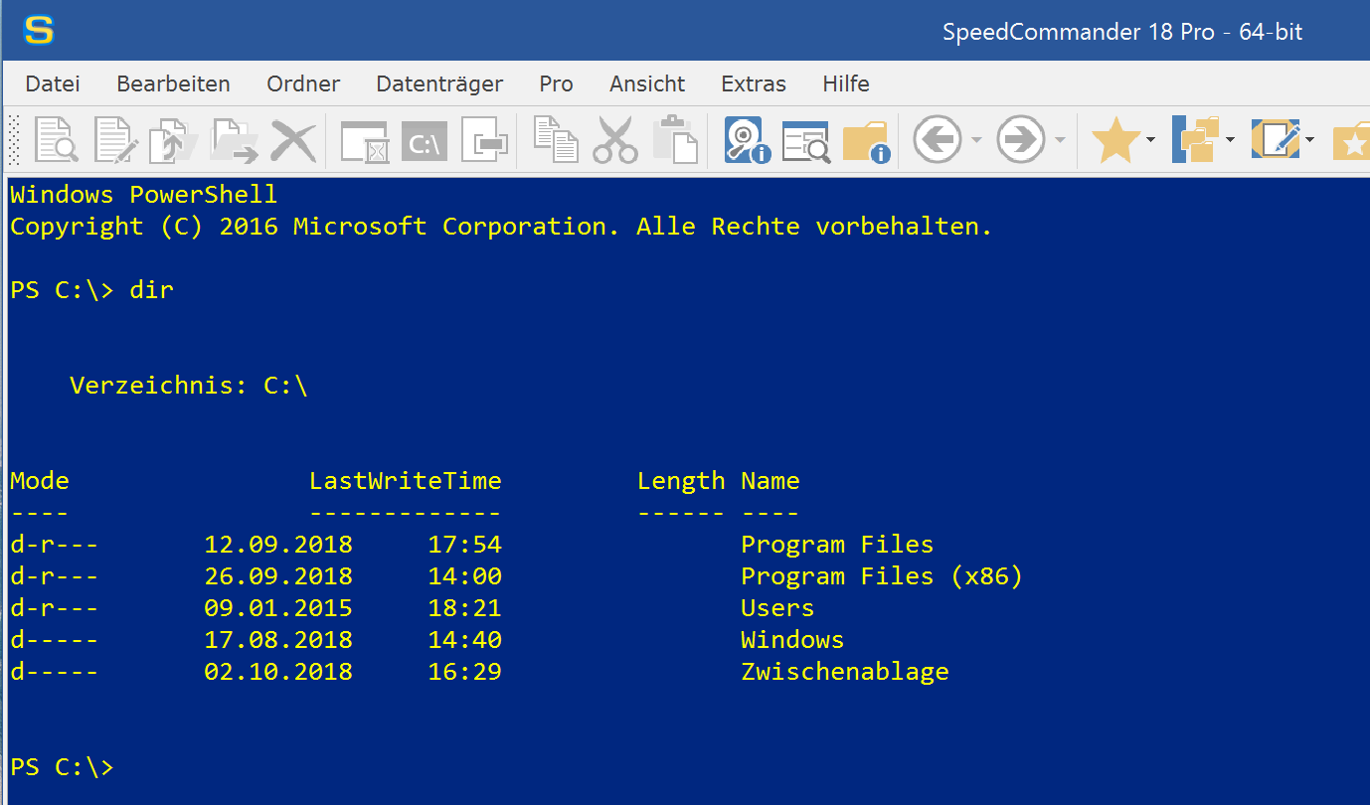Click the drive information disk icon
This screenshot has height=805, width=1370.
(748, 140)
